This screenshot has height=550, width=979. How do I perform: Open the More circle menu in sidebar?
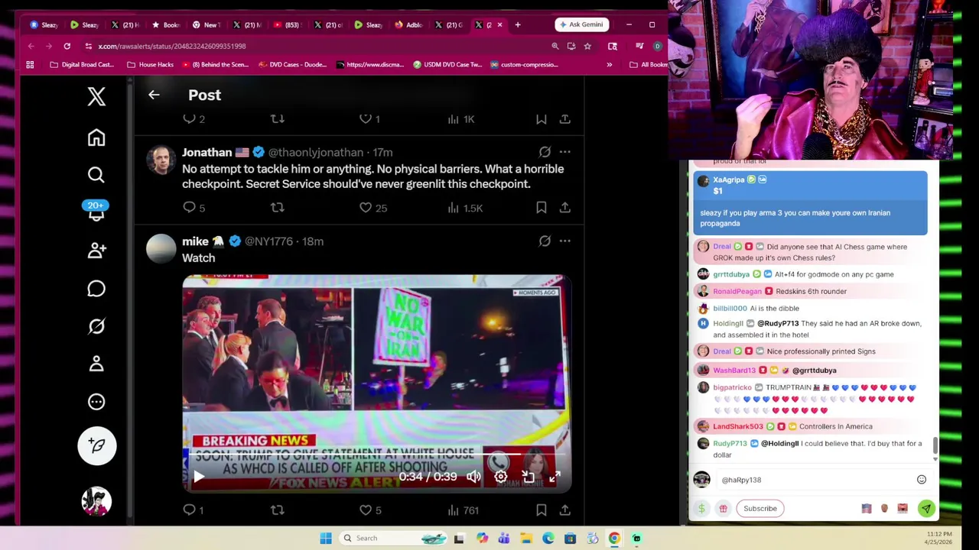(x=96, y=402)
